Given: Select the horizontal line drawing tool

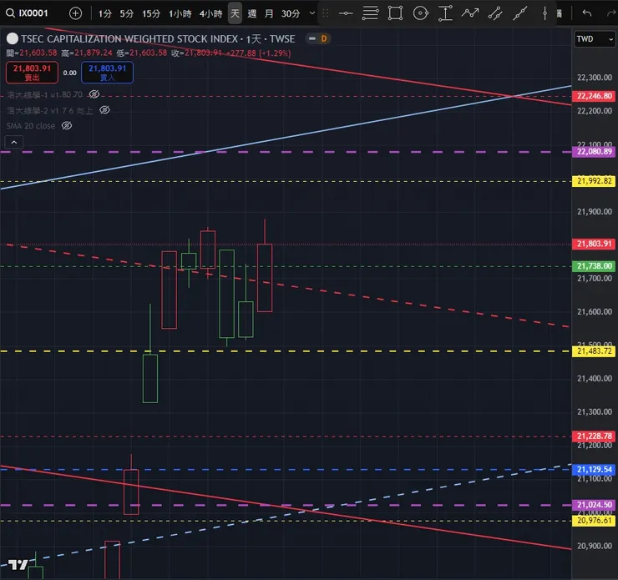Looking at the screenshot, I should 346,13.
